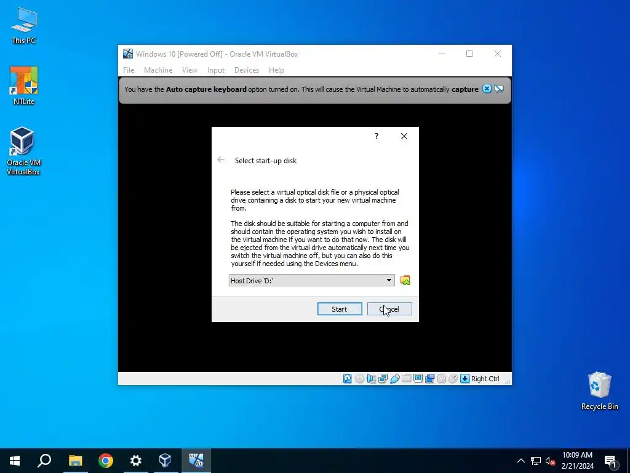
Task: Click the optical drive status icon
Action: click(x=359, y=379)
